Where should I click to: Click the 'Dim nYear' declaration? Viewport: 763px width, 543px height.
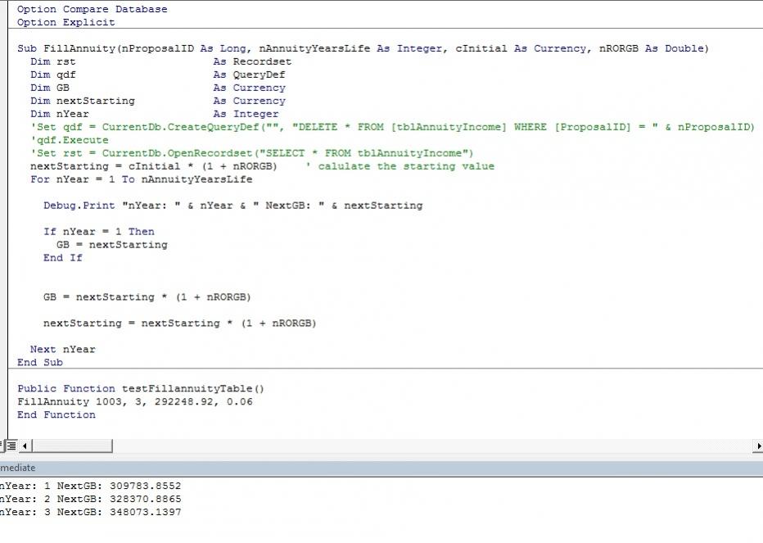[60, 115]
